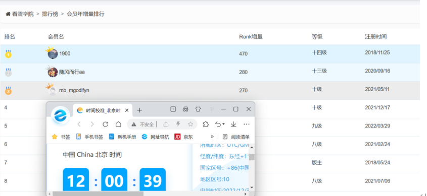Image resolution: width=427 pixels, height=196 pixels.
Task: Click the Rank增量 column header
Action: click(251, 37)
